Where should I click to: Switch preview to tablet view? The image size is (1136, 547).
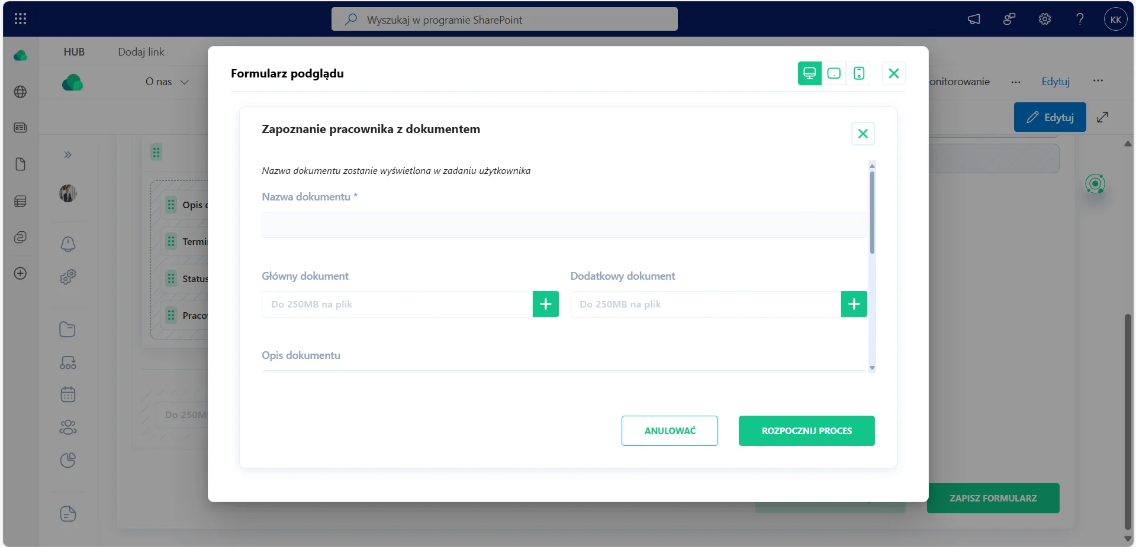click(x=834, y=73)
